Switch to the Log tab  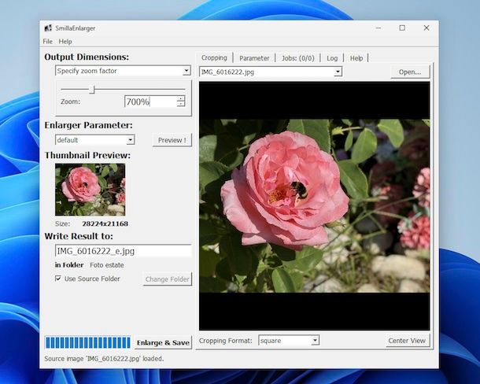pyautogui.click(x=332, y=58)
